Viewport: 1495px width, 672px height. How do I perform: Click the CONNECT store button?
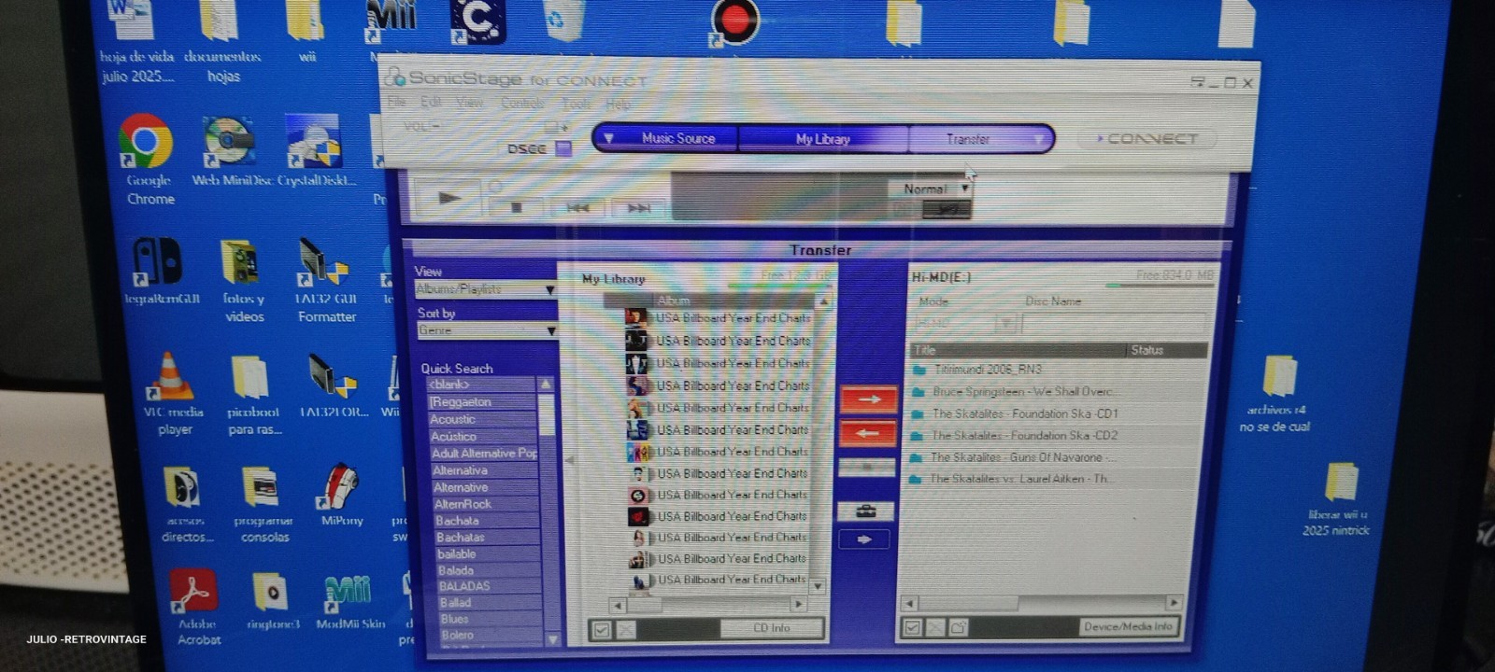pos(1147,139)
